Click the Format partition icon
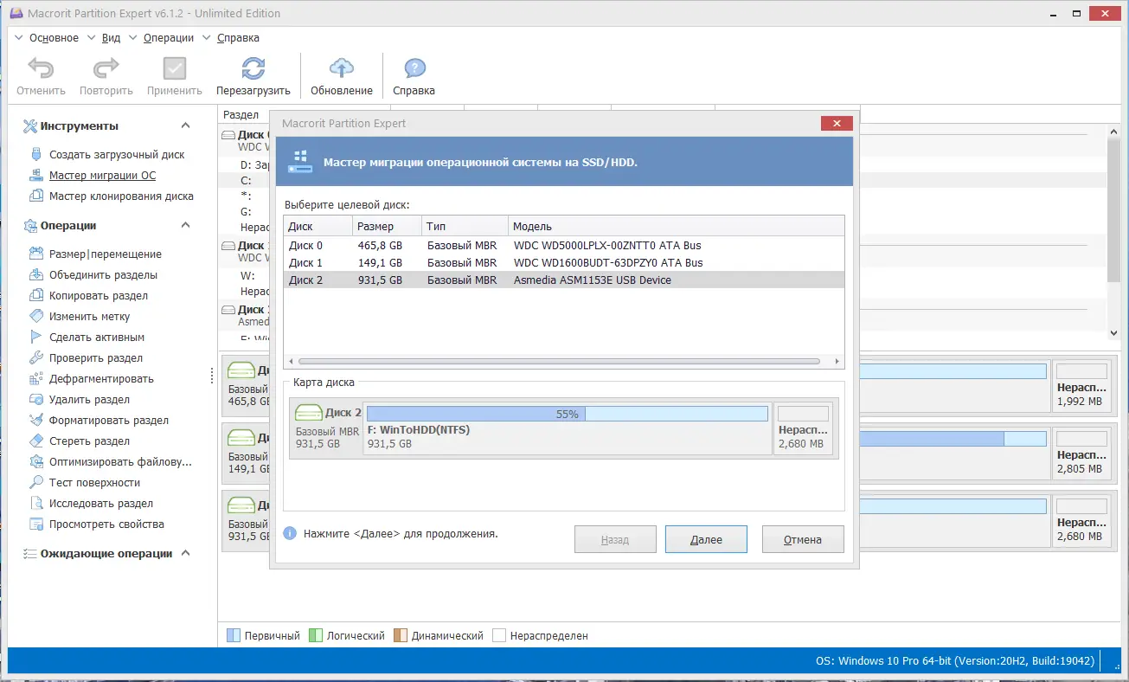Image resolution: width=1129 pixels, height=682 pixels. pyautogui.click(x=35, y=421)
